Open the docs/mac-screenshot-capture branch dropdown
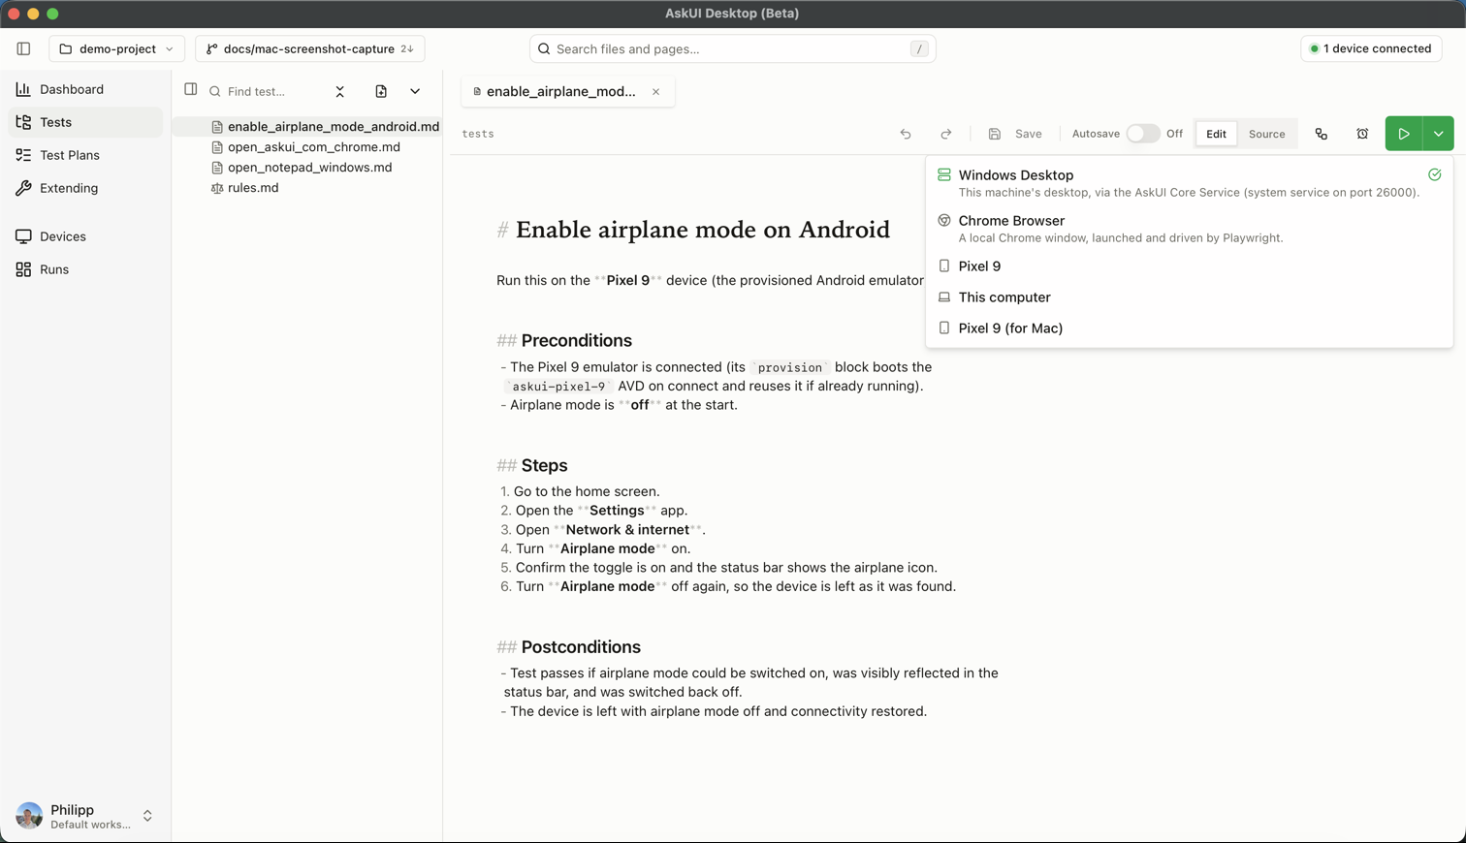This screenshot has height=843, width=1466. (310, 48)
